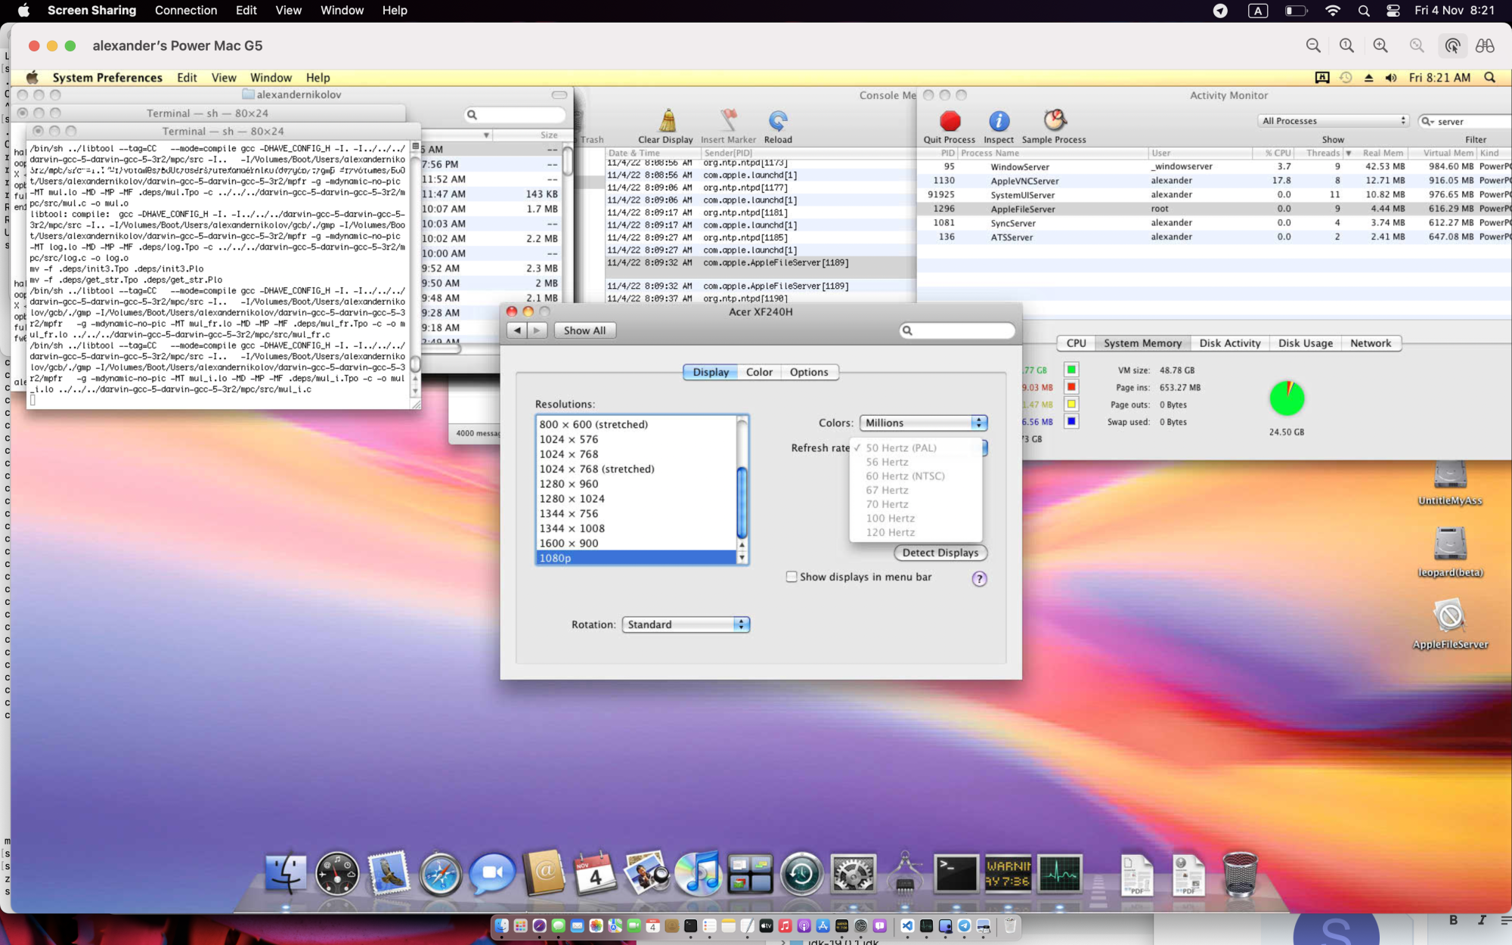
Task: Click the System Preferences search field
Action: (x=957, y=330)
